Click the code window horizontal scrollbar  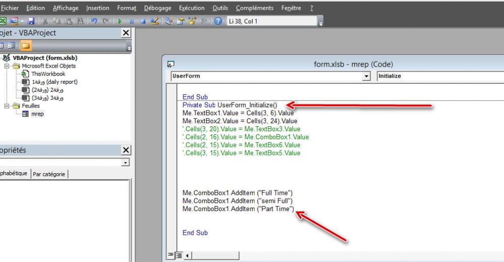(215, 255)
